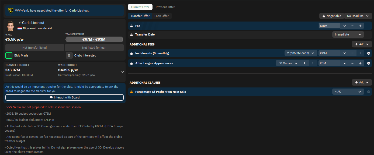374x155 pixels.
Task: Click the 2038/39 budget deduction line
Action: 27,114
